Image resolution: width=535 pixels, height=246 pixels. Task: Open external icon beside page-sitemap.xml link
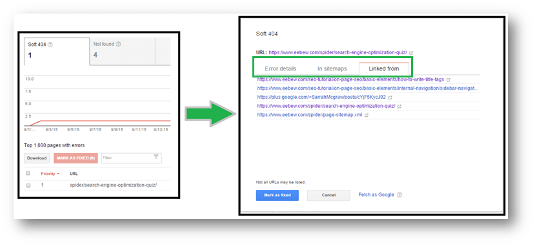pyautogui.click(x=367, y=116)
